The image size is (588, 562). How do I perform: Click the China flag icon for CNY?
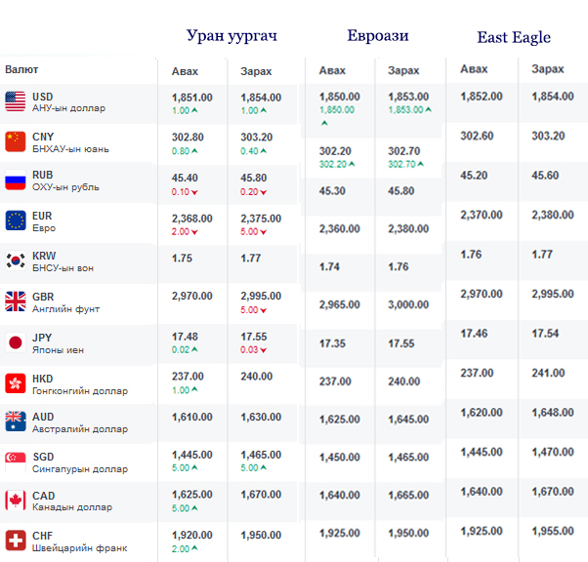point(15,141)
